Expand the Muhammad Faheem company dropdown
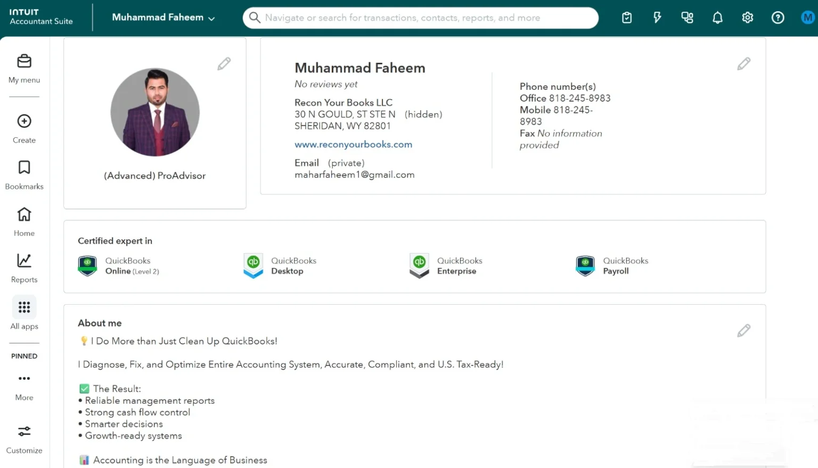This screenshot has height=468, width=818. 163,18
